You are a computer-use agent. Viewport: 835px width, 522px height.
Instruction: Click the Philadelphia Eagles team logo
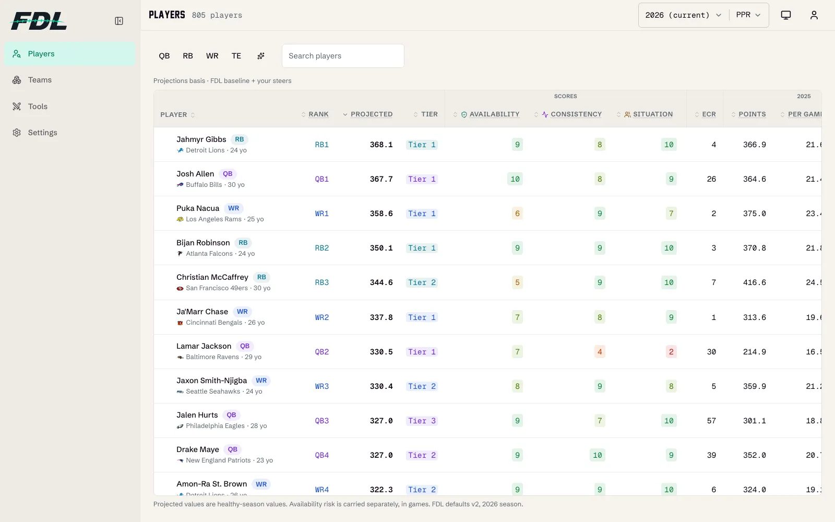point(180,426)
